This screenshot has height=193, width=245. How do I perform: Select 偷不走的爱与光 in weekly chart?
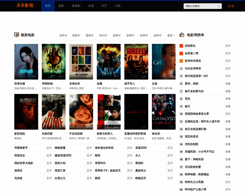click(194, 91)
